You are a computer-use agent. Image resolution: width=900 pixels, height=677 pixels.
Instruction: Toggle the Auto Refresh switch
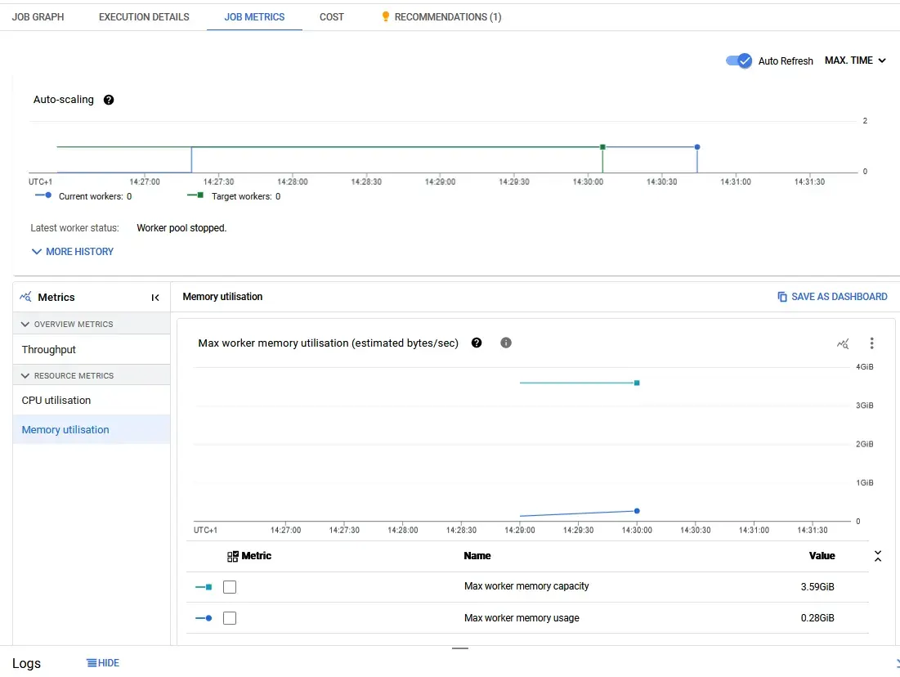click(x=739, y=61)
